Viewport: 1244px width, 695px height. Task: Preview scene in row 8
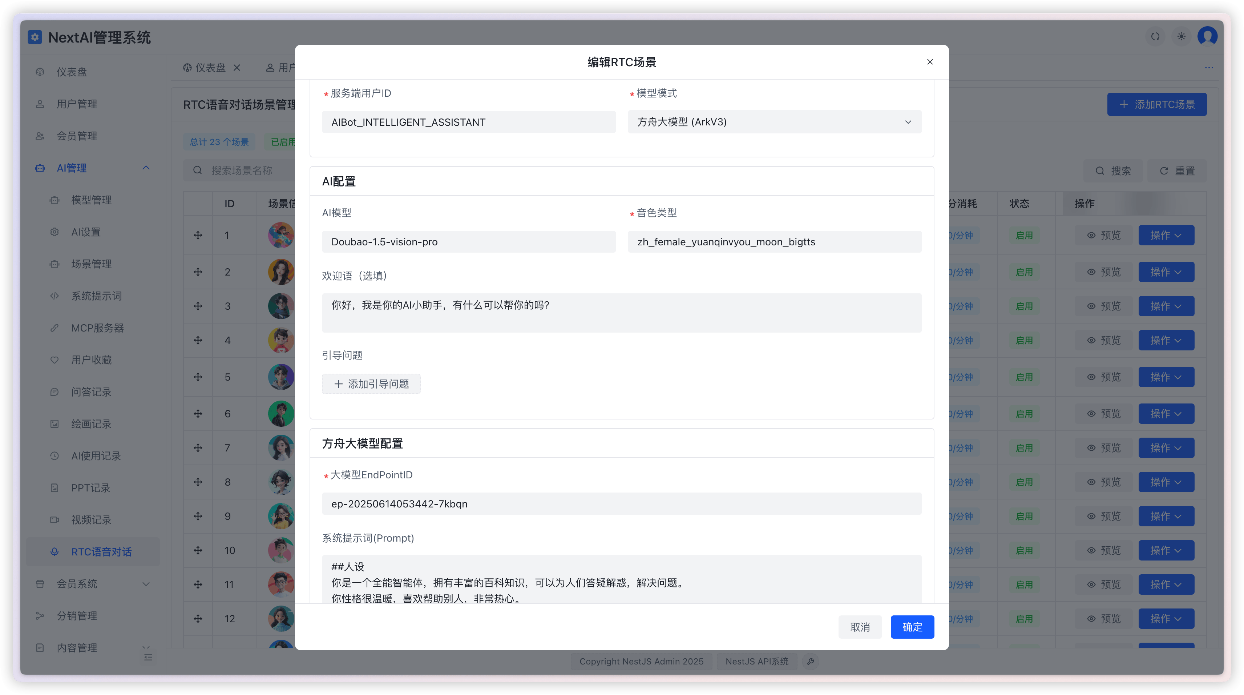coord(1103,482)
